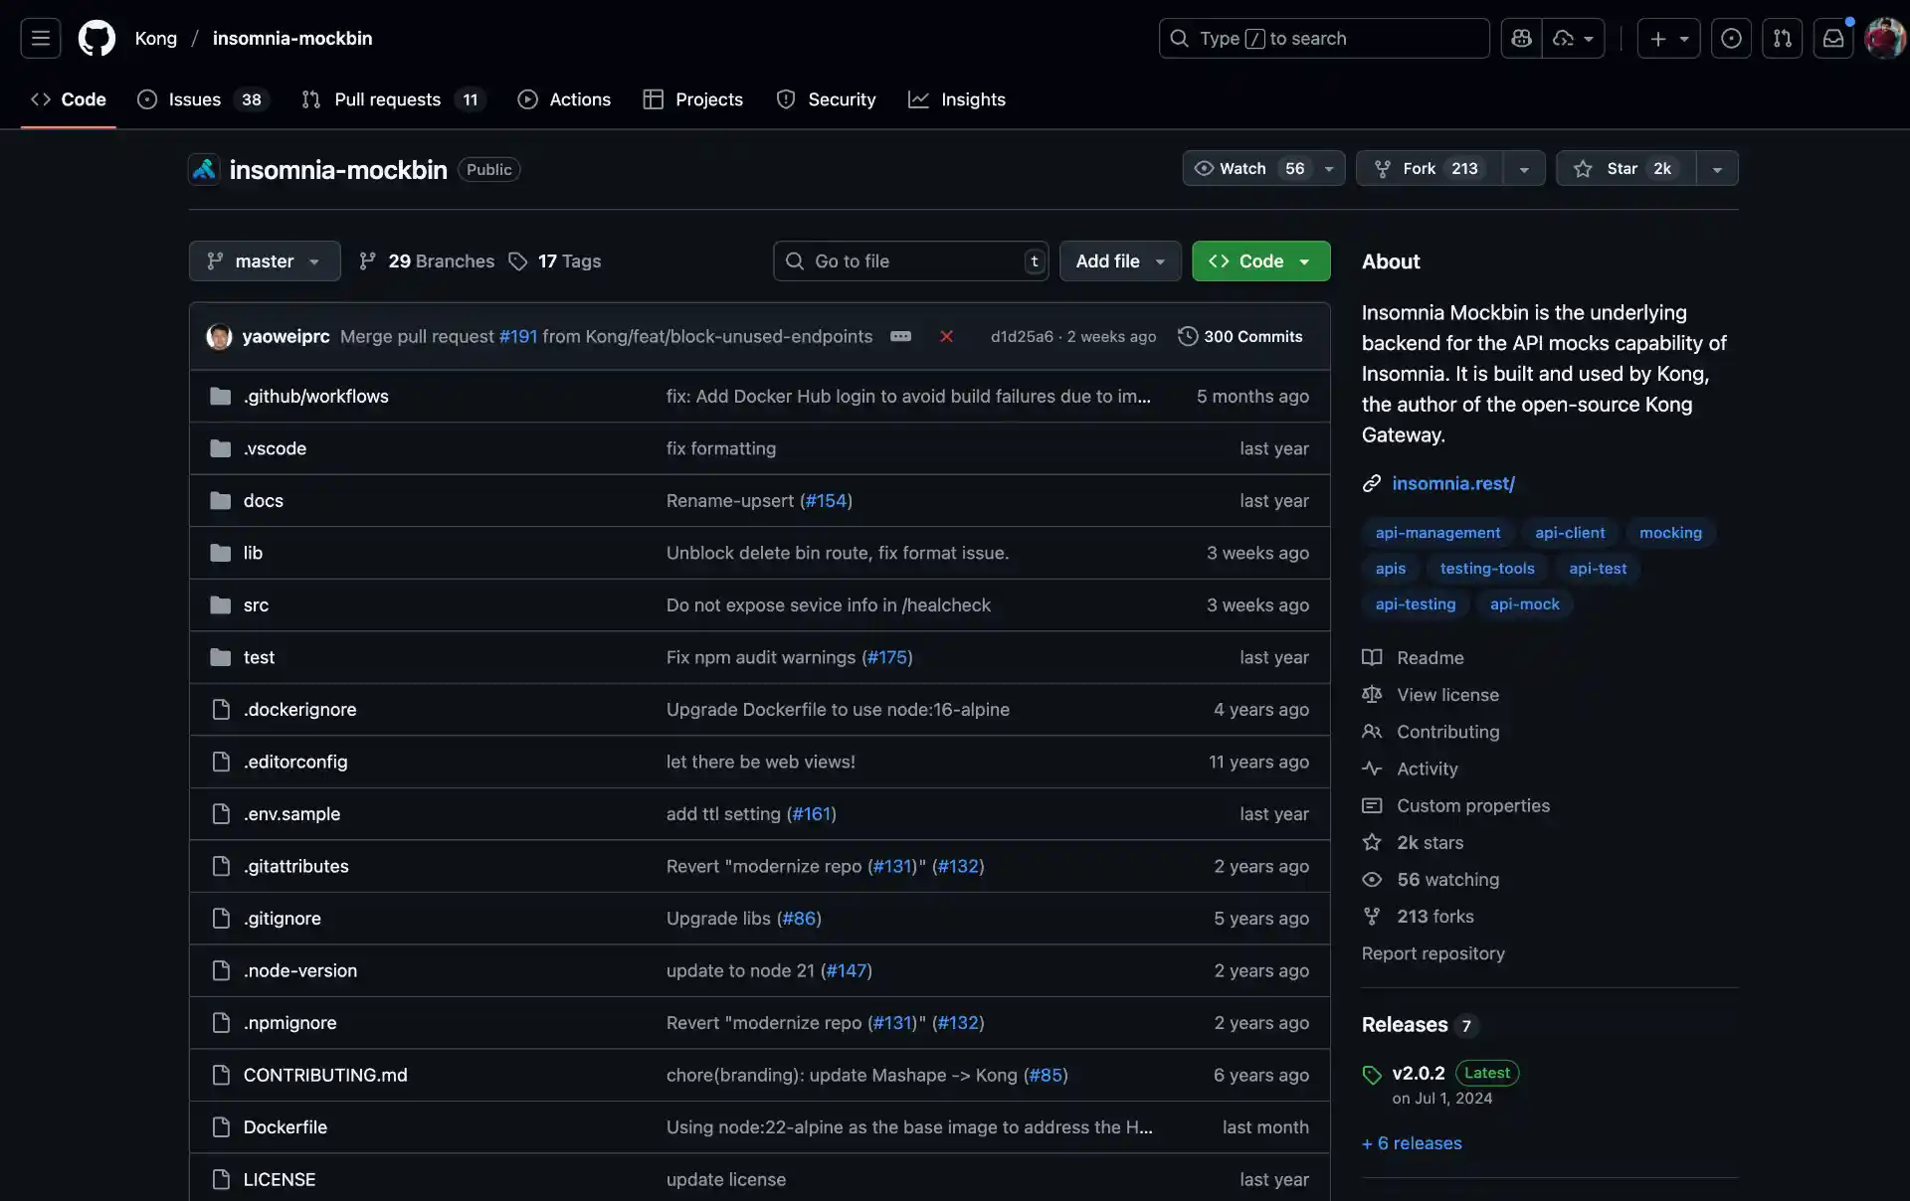Image resolution: width=1910 pixels, height=1201 pixels.
Task: Open the pull requests shortcut icon in the header
Action: pyautogui.click(x=1782, y=38)
